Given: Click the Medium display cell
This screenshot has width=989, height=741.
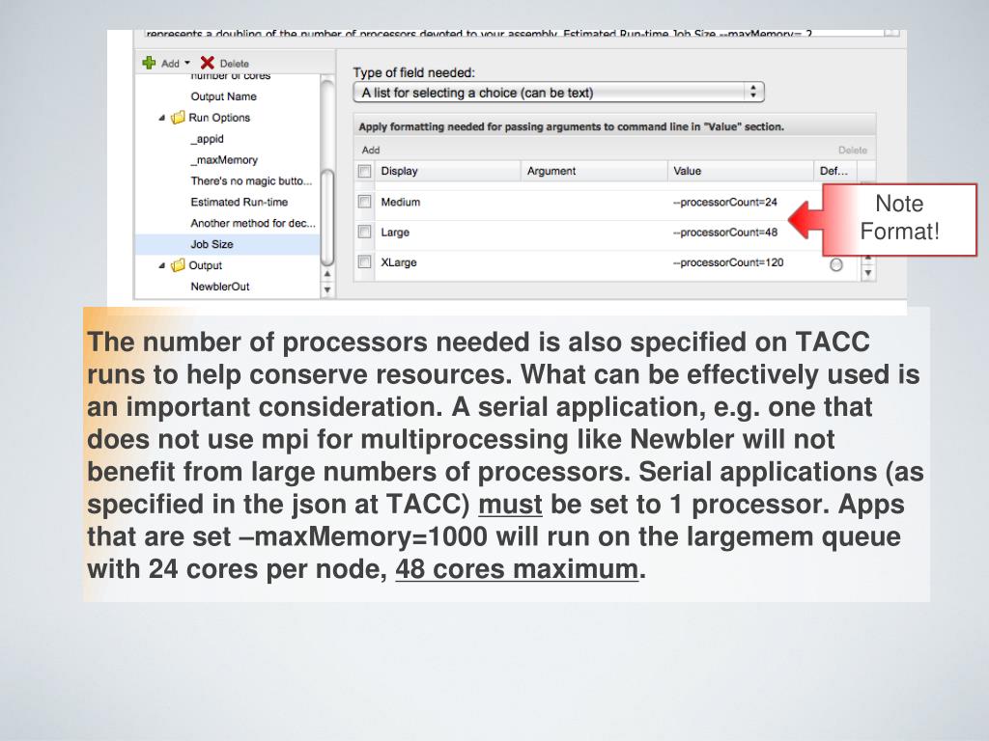Looking at the screenshot, I should pyautogui.click(x=401, y=203).
